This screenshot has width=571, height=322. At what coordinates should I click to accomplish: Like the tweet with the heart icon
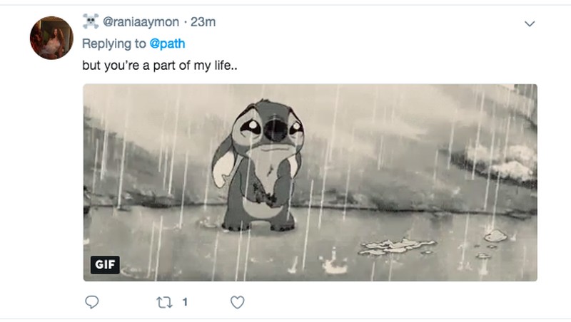coord(238,302)
